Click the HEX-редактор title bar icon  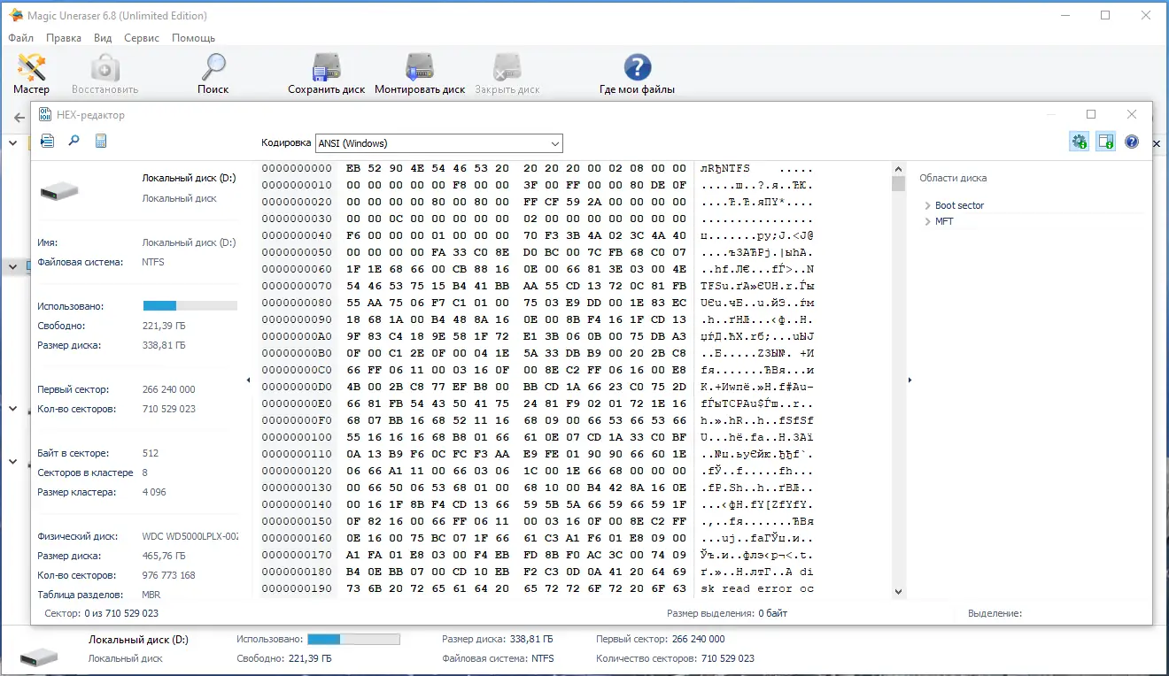44,115
